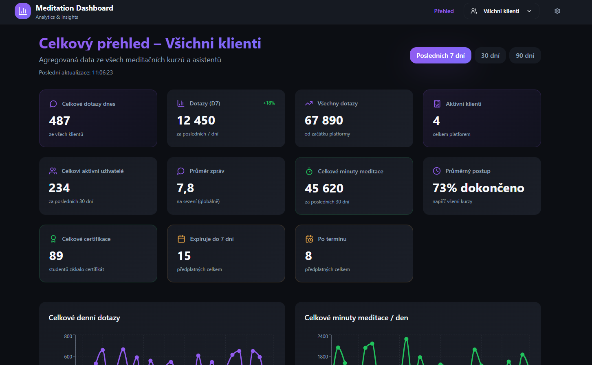Click the speech bubble icon on Celkové dotazy dnes
592x365 pixels.
point(53,104)
